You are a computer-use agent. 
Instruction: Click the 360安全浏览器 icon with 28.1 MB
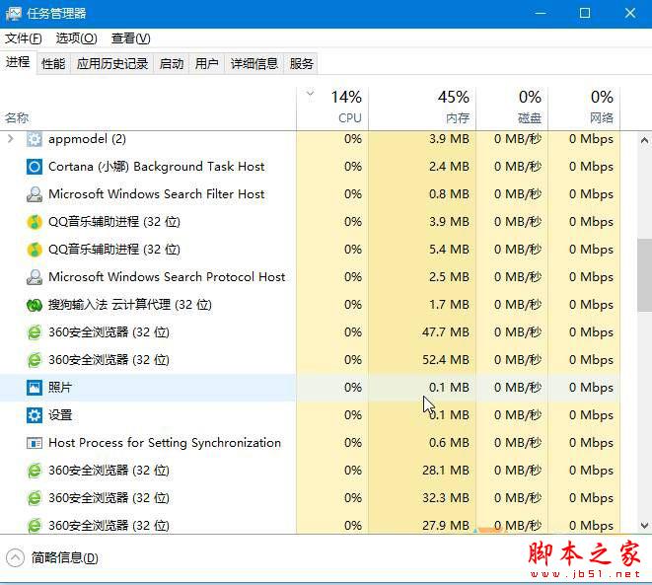[x=35, y=471]
